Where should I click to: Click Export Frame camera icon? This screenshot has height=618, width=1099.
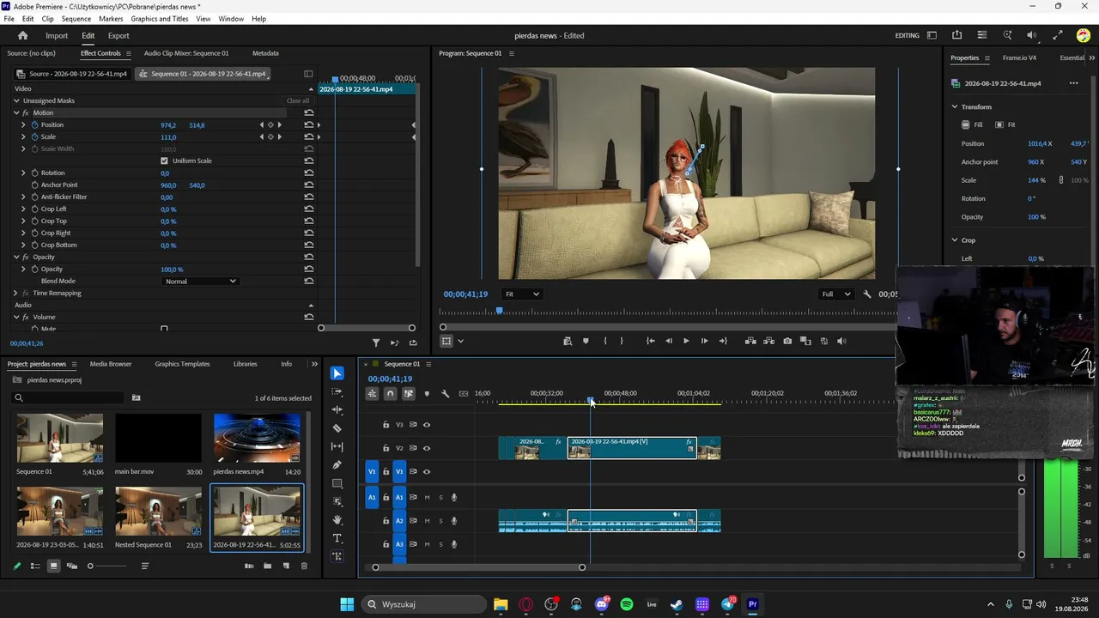point(787,341)
